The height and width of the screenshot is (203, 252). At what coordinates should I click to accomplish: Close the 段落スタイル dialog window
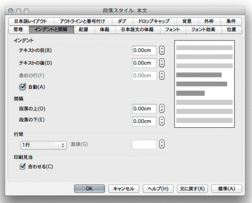[11, 11]
